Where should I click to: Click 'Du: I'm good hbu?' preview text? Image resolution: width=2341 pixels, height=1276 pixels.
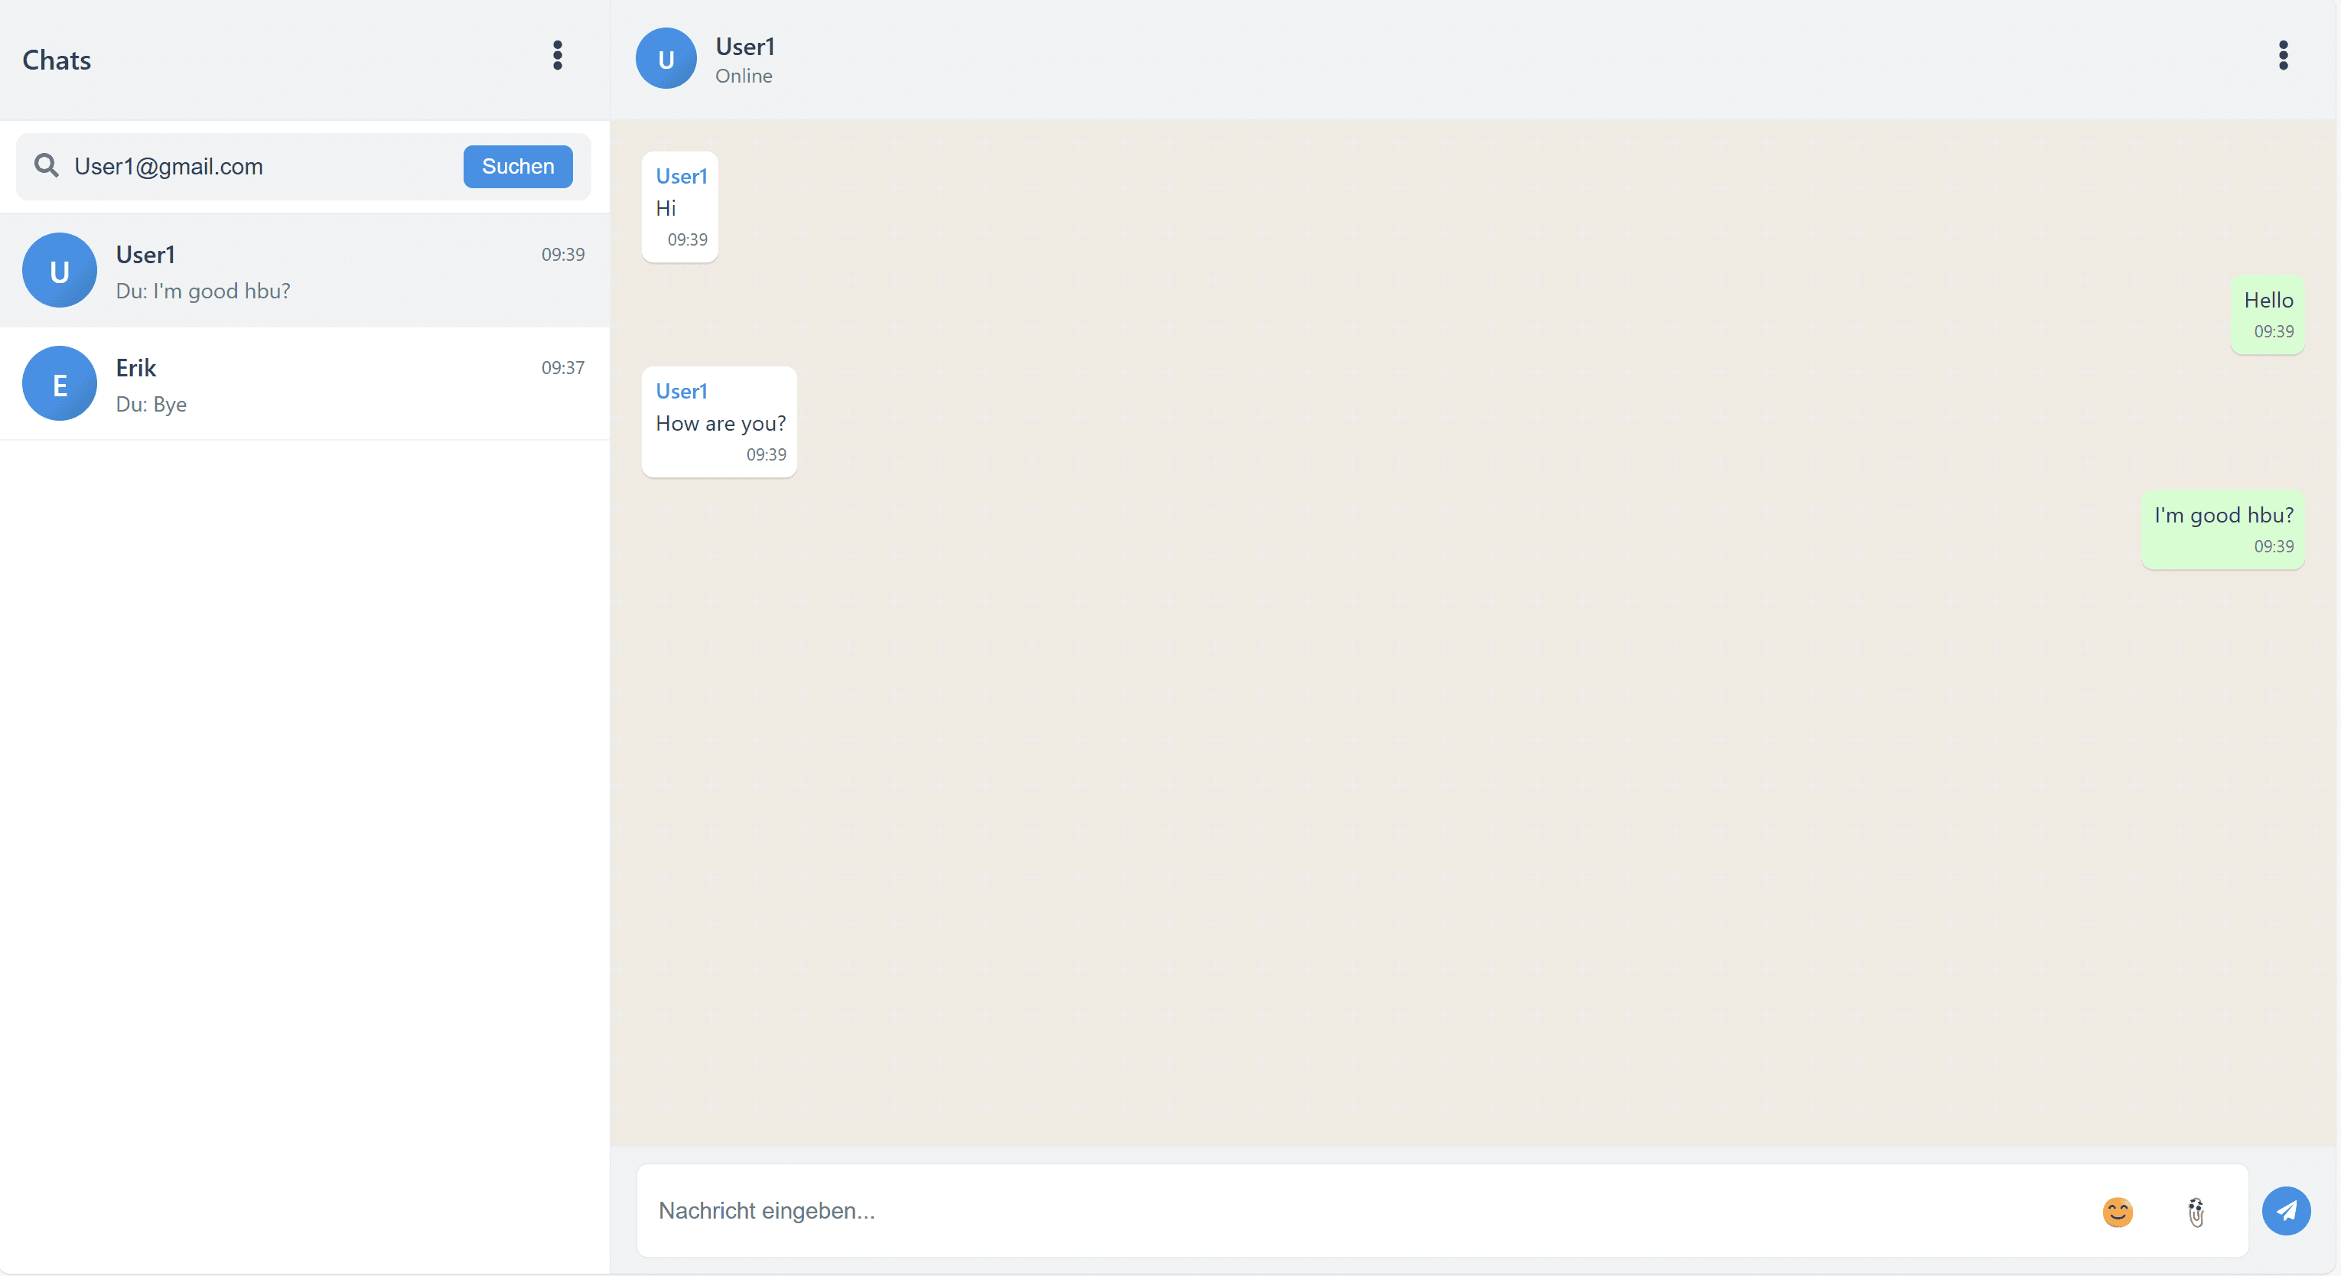click(x=203, y=291)
